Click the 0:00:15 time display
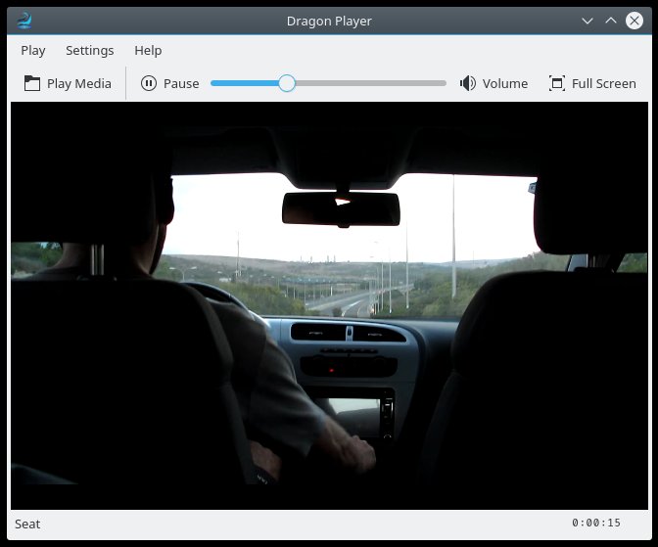Viewport: 658px width, 547px height. coord(596,524)
